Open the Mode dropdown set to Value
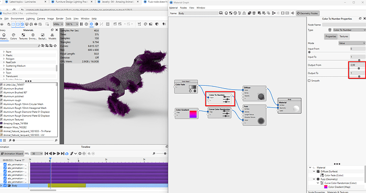 [x=352, y=43]
